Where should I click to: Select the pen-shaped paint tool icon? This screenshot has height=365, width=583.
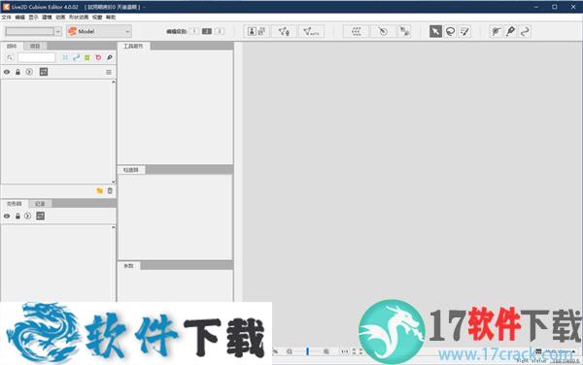(x=510, y=32)
